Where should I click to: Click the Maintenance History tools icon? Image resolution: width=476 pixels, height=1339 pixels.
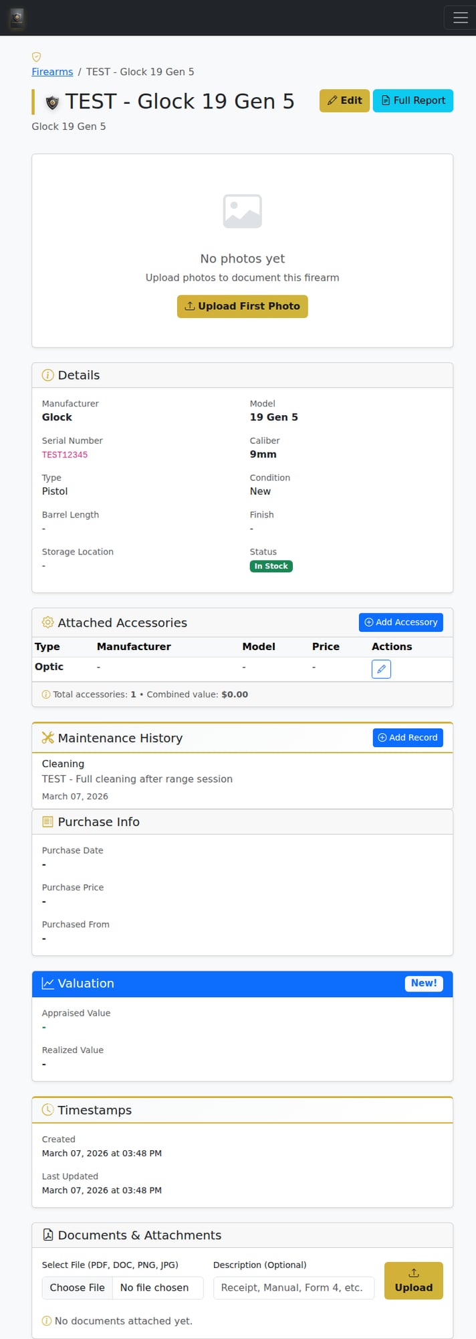click(x=47, y=738)
